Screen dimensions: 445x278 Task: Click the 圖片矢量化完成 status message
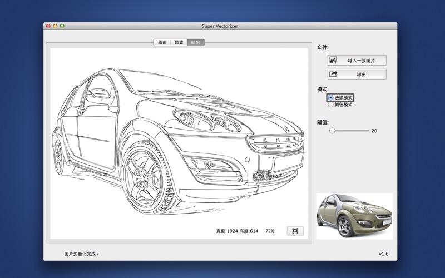point(81,254)
